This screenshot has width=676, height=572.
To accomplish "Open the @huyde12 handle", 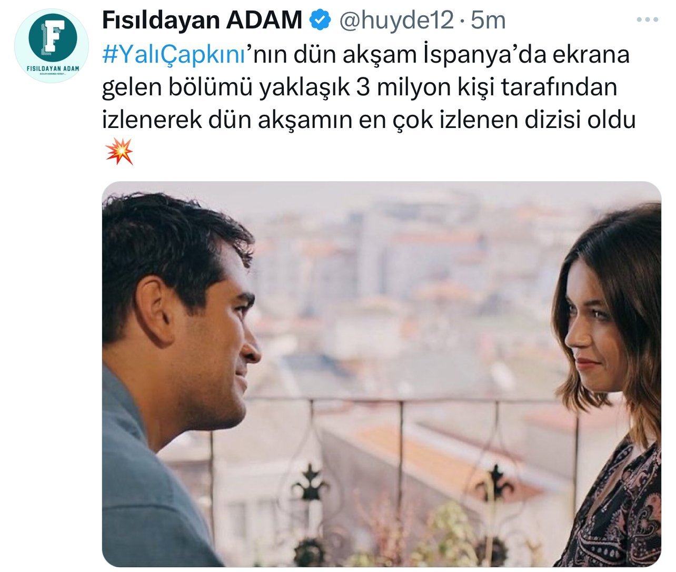I will (x=396, y=21).
